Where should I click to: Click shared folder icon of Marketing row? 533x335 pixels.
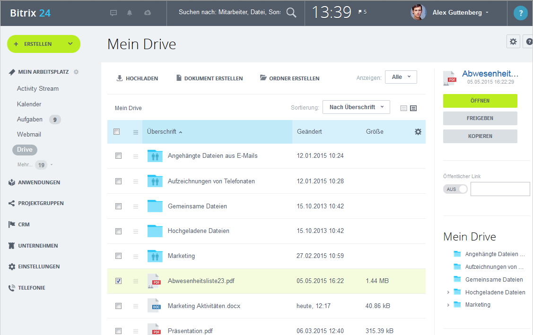pos(155,256)
